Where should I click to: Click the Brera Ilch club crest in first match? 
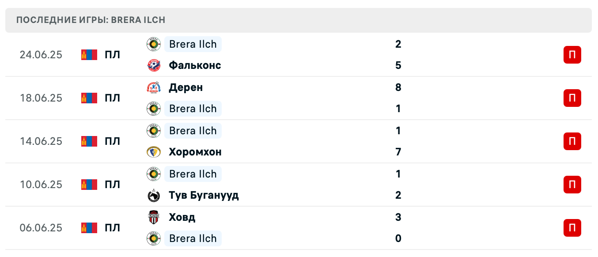click(152, 44)
